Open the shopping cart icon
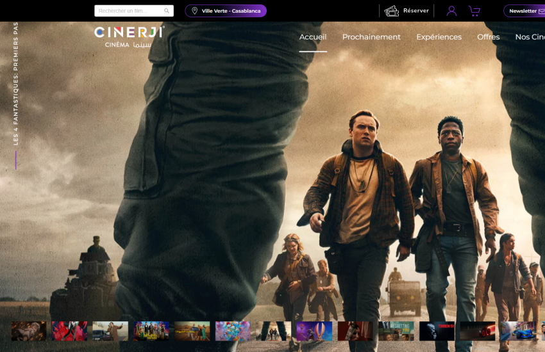The width and height of the screenshot is (545, 352). pyautogui.click(x=474, y=11)
